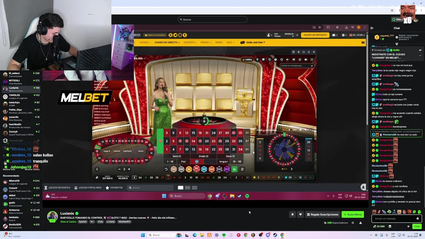Viewport: 425px width, 239px height.
Task: Repeat the previous bet
Action: [x=242, y=169]
